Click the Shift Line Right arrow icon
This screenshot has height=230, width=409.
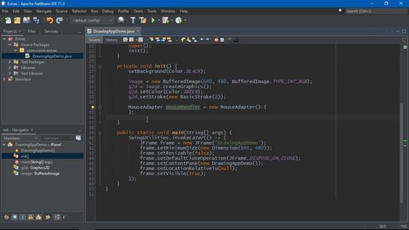pos(208,40)
